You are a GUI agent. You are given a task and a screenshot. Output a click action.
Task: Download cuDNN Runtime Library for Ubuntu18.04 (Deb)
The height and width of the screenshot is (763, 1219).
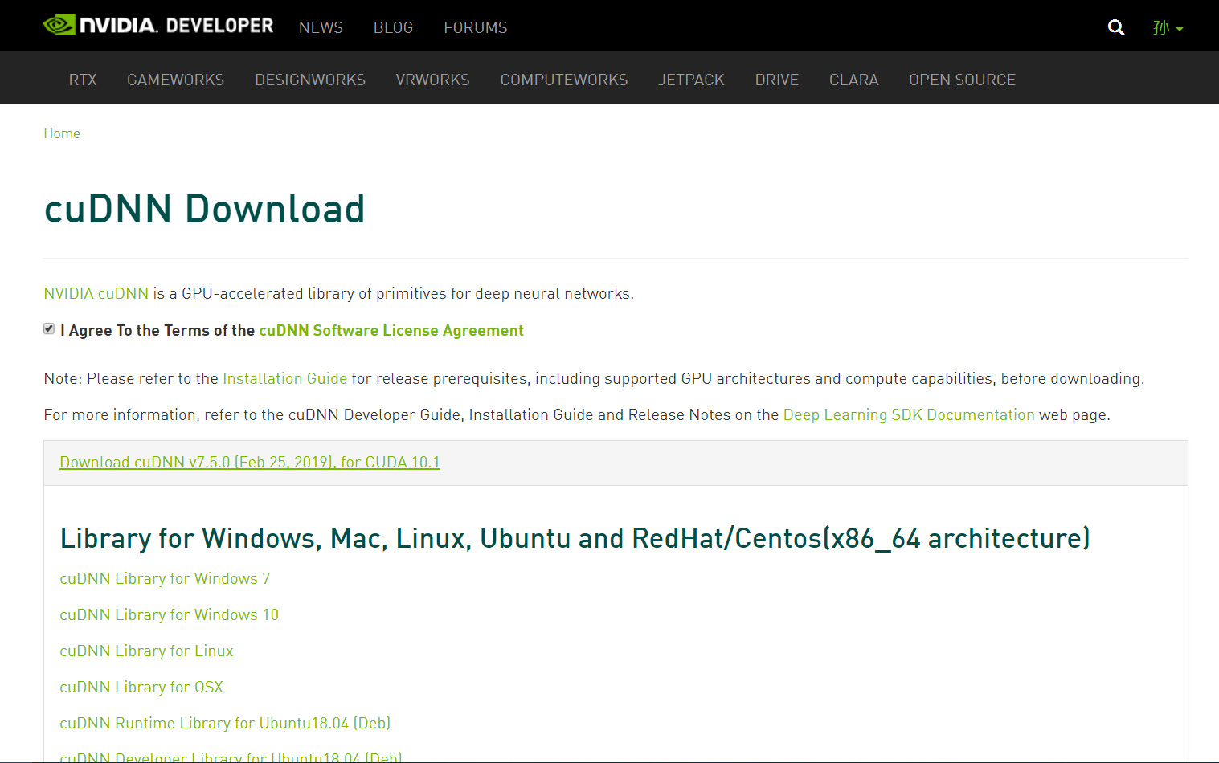click(225, 723)
